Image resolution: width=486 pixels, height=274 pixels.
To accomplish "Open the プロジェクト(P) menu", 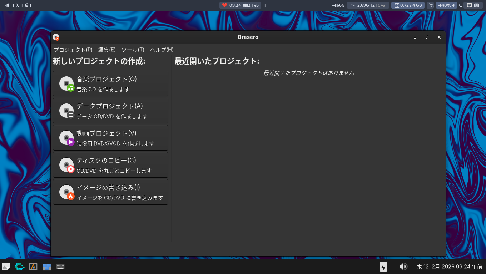I will (x=73, y=50).
